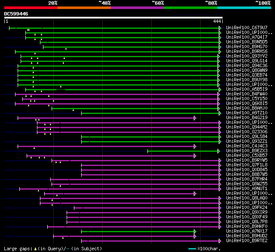Click the query end position 444 label
Image resolution: width=275 pixels, height=252 pixels.
(x=217, y=21)
